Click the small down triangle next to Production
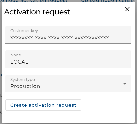The height and width of the screenshot is (124, 137). pos(124,84)
